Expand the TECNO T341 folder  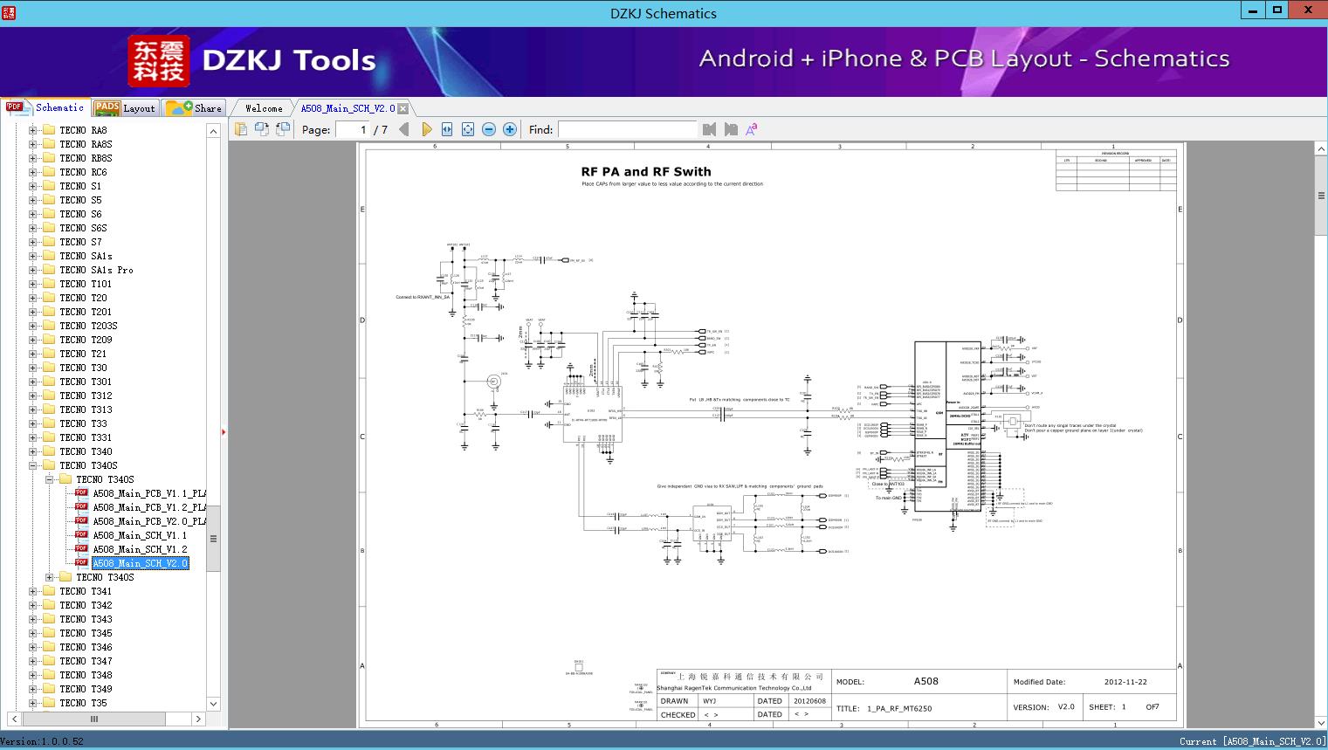point(33,591)
